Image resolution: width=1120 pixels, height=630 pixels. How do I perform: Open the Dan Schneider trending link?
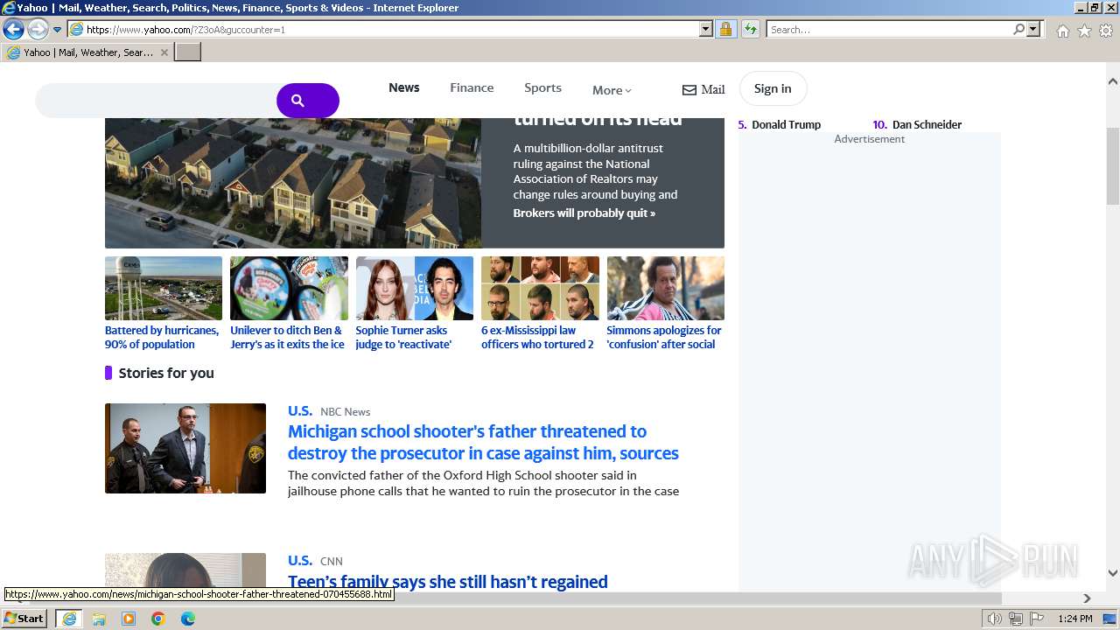click(927, 124)
